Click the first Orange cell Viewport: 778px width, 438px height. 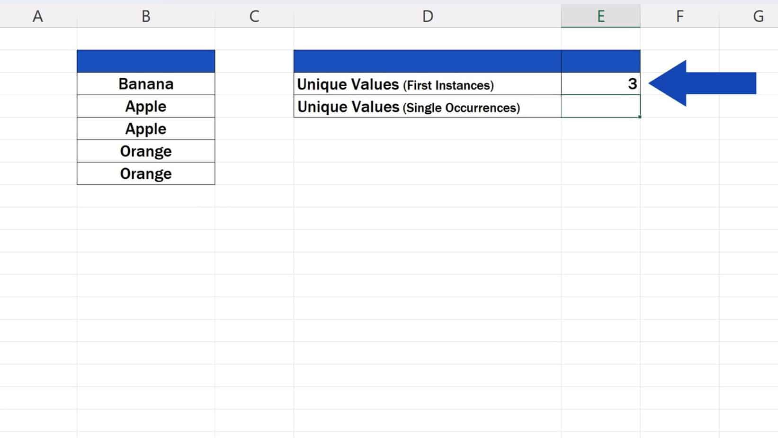click(x=145, y=151)
